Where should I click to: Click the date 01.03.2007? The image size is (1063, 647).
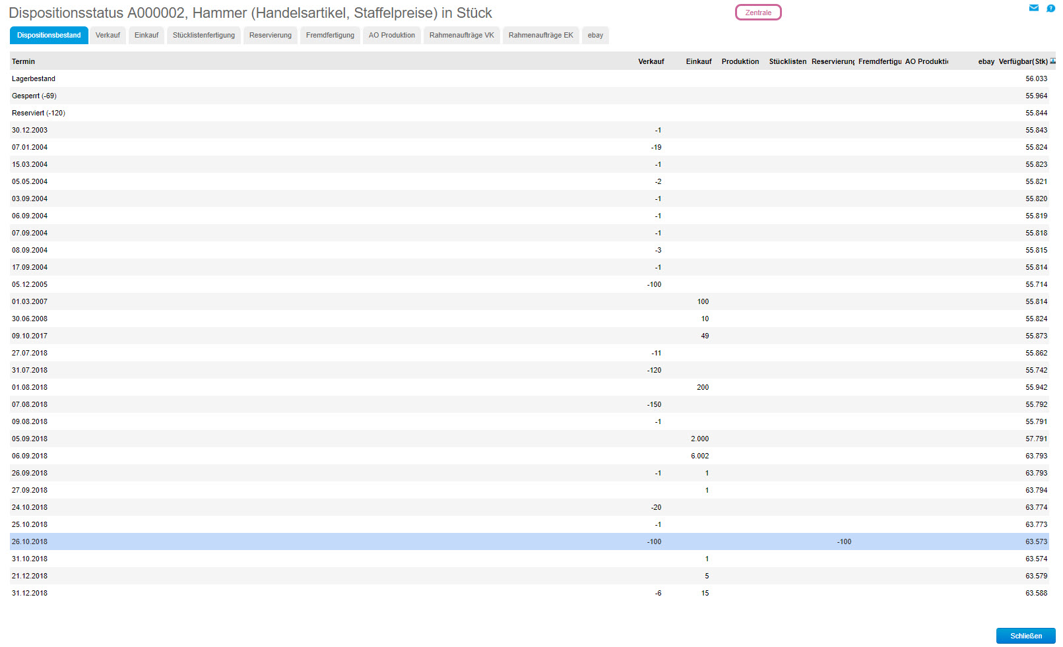tap(30, 301)
